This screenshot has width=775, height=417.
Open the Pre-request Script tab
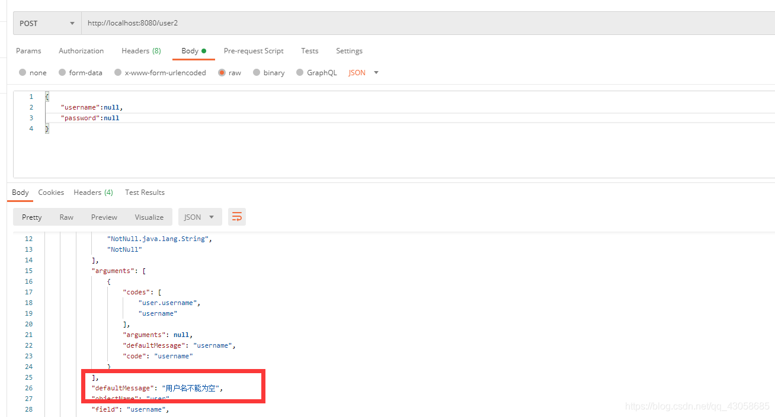pos(253,51)
